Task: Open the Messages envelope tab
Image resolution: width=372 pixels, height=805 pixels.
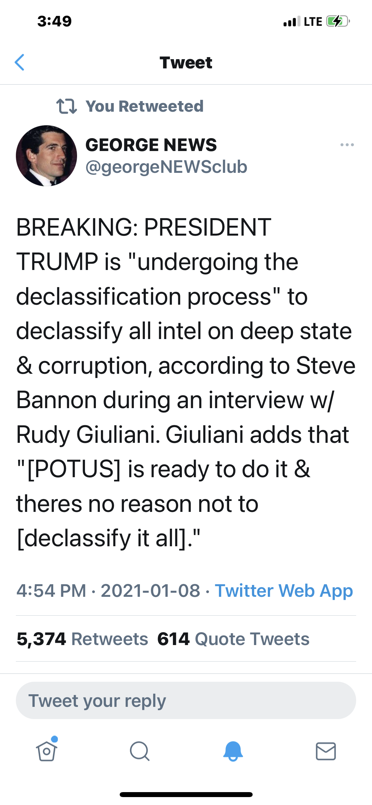Action: point(326,751)
